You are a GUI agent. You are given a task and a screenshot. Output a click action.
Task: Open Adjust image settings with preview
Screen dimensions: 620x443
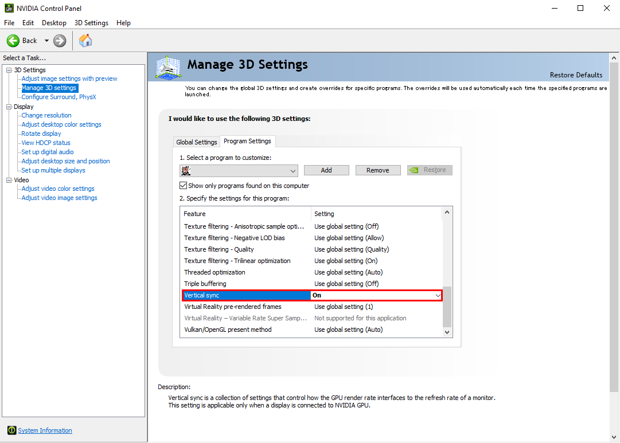pyautogui.click(x=69, y=79)
